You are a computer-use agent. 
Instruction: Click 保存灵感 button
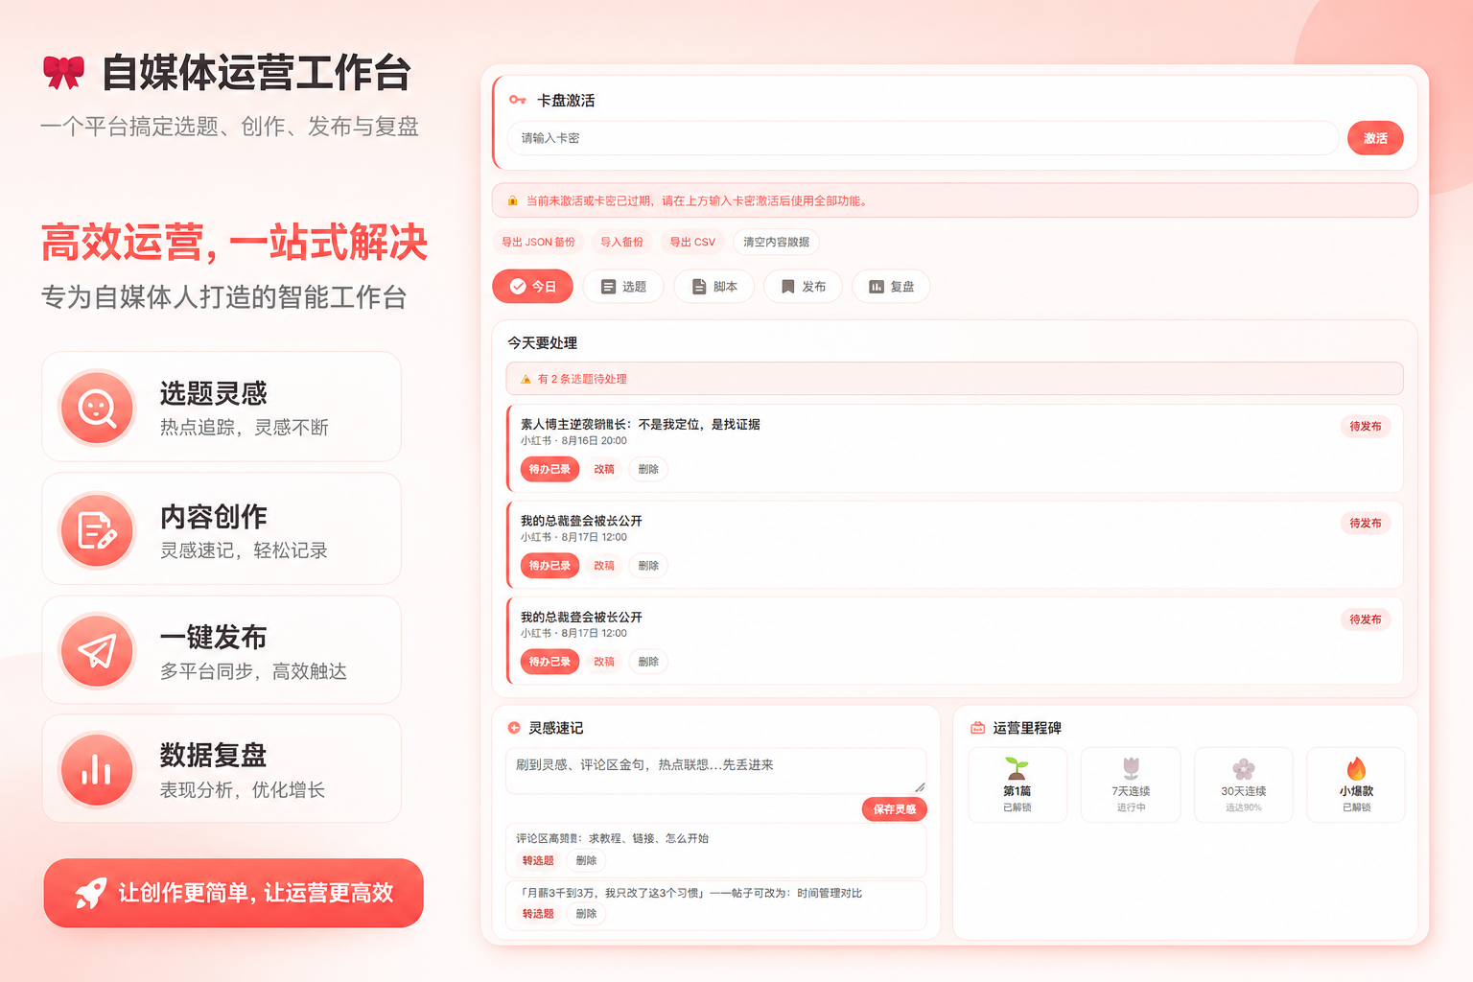click(894, 809)
